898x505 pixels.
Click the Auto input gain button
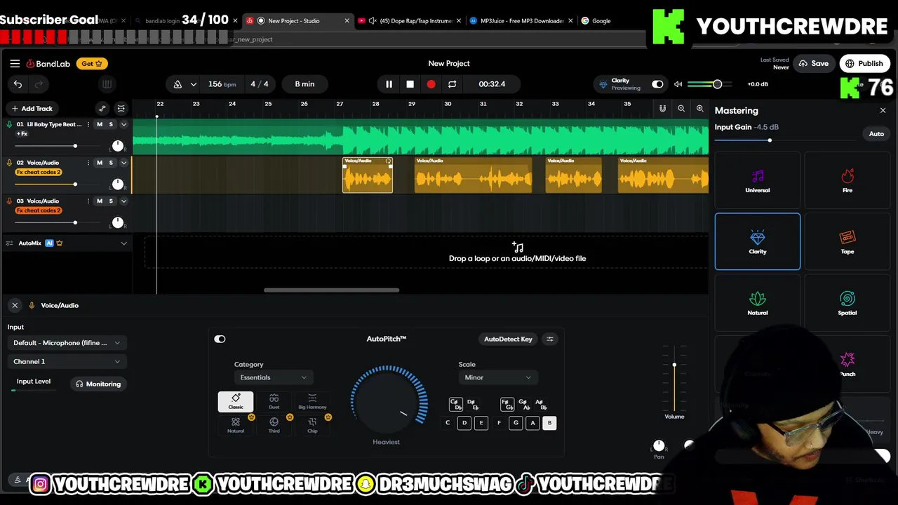pyautogui.click(x=876, y=134)
